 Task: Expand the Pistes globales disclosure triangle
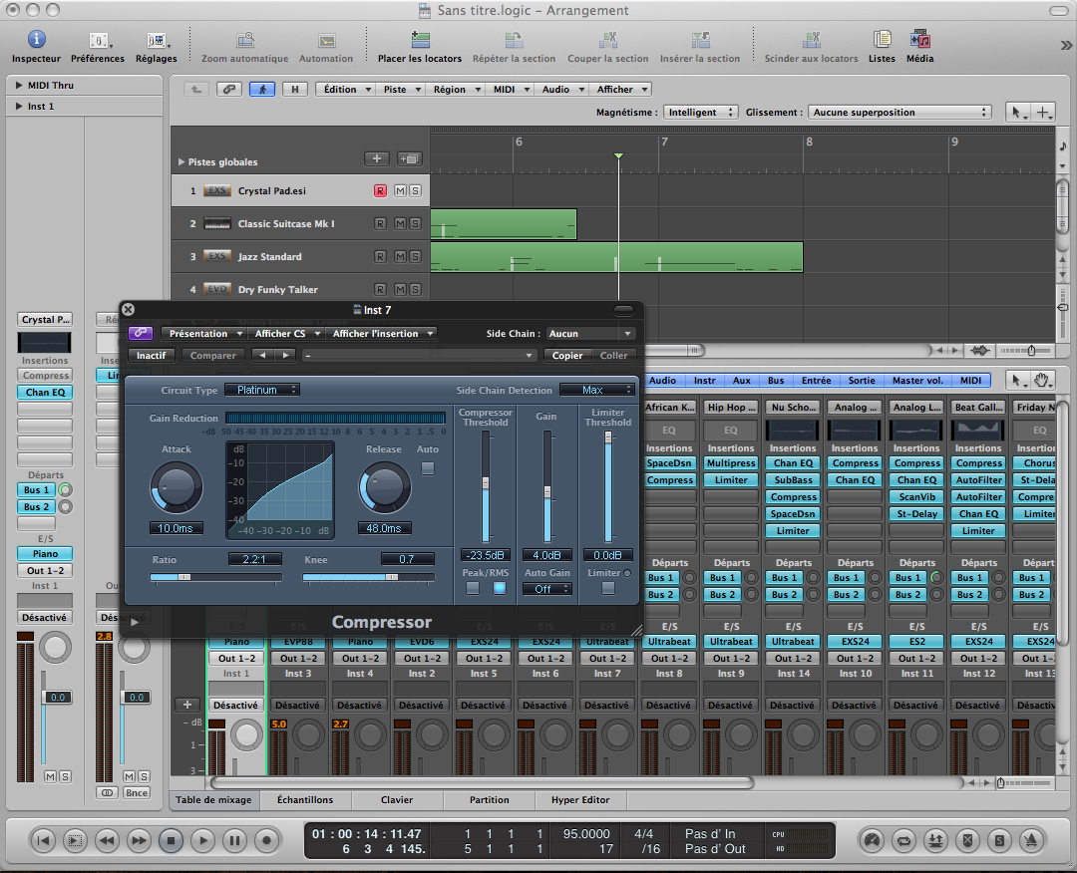(x=180, y=161)
